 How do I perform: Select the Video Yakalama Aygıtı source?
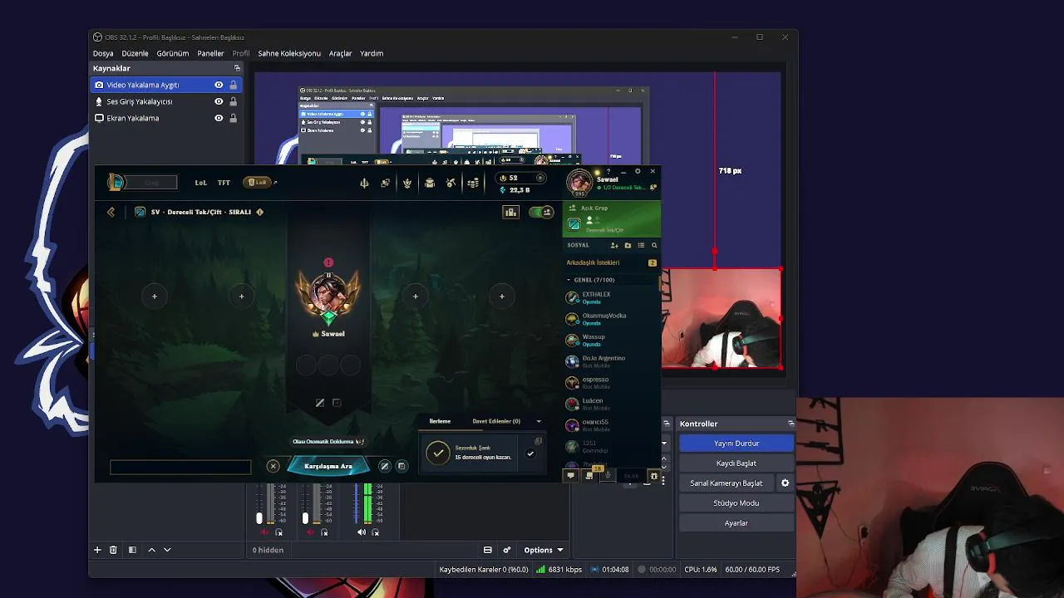pos(165,85)
